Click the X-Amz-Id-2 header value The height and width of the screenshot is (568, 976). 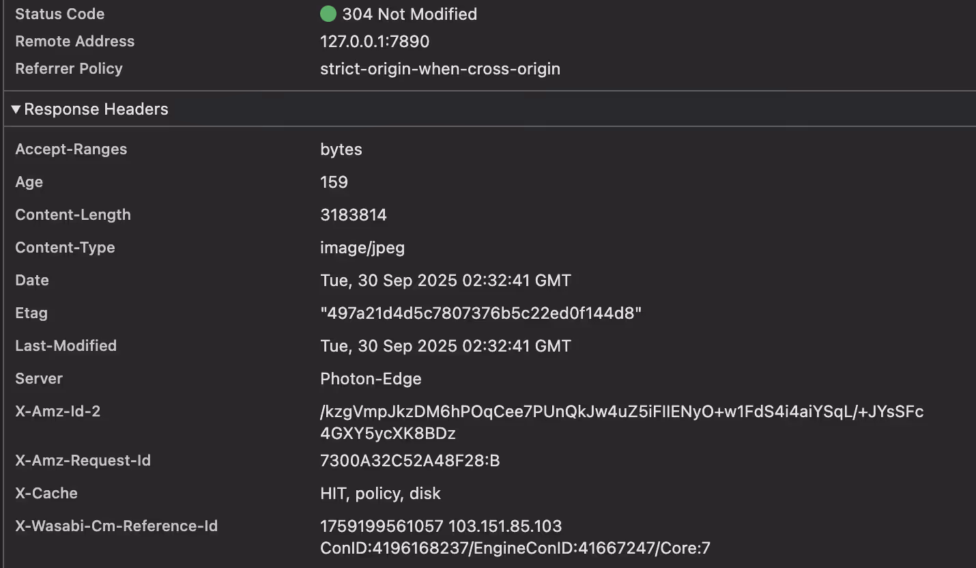[622, 423]
